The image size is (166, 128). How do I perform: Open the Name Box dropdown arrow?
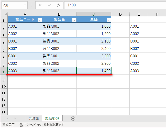25,5
